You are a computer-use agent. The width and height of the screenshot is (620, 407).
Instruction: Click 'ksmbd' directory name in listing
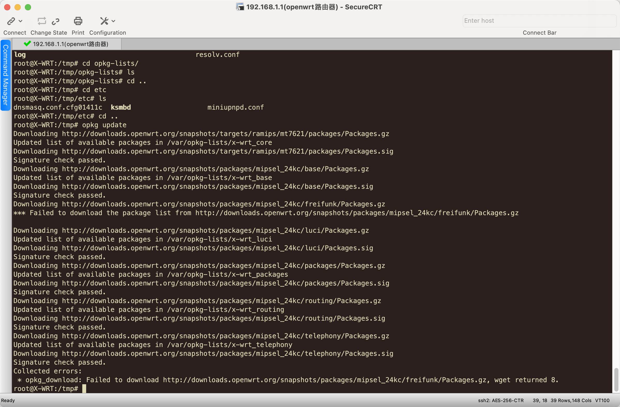[121, 107]
